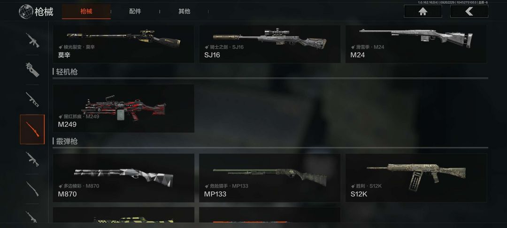This screenshot has height=228, width=507.
Task: Open the 莫辛 rifle card
Action: pos(123,44)
